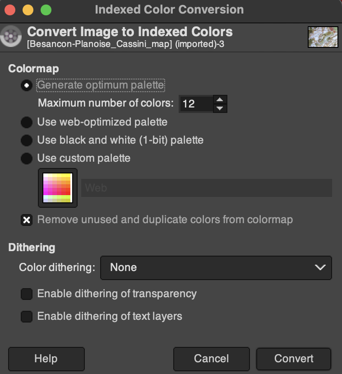The image size is (342, 374).
Task: Click the maximum colors number field
Action: coord(195,104)
